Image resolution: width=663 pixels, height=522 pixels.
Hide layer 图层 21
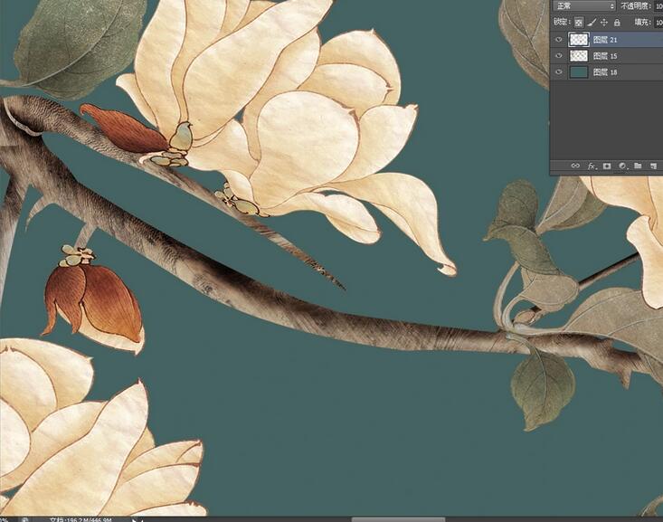(558, 40)
